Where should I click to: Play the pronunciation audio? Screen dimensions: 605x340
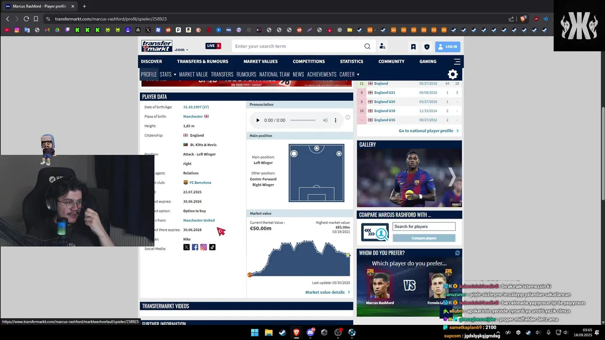(258, 120)
